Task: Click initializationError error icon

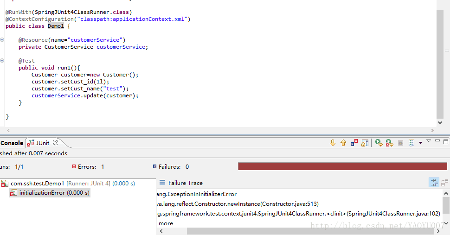Action: point(13,193)
